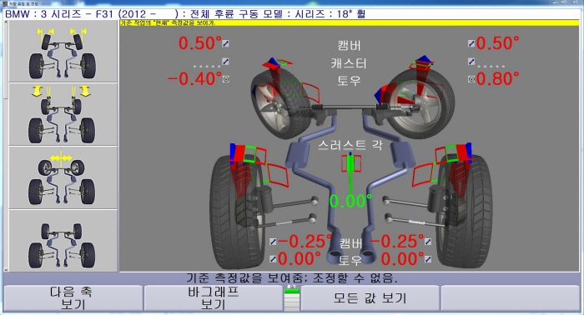
Task: Select the plain chassis view thumbnail
Action: point(63,240)
